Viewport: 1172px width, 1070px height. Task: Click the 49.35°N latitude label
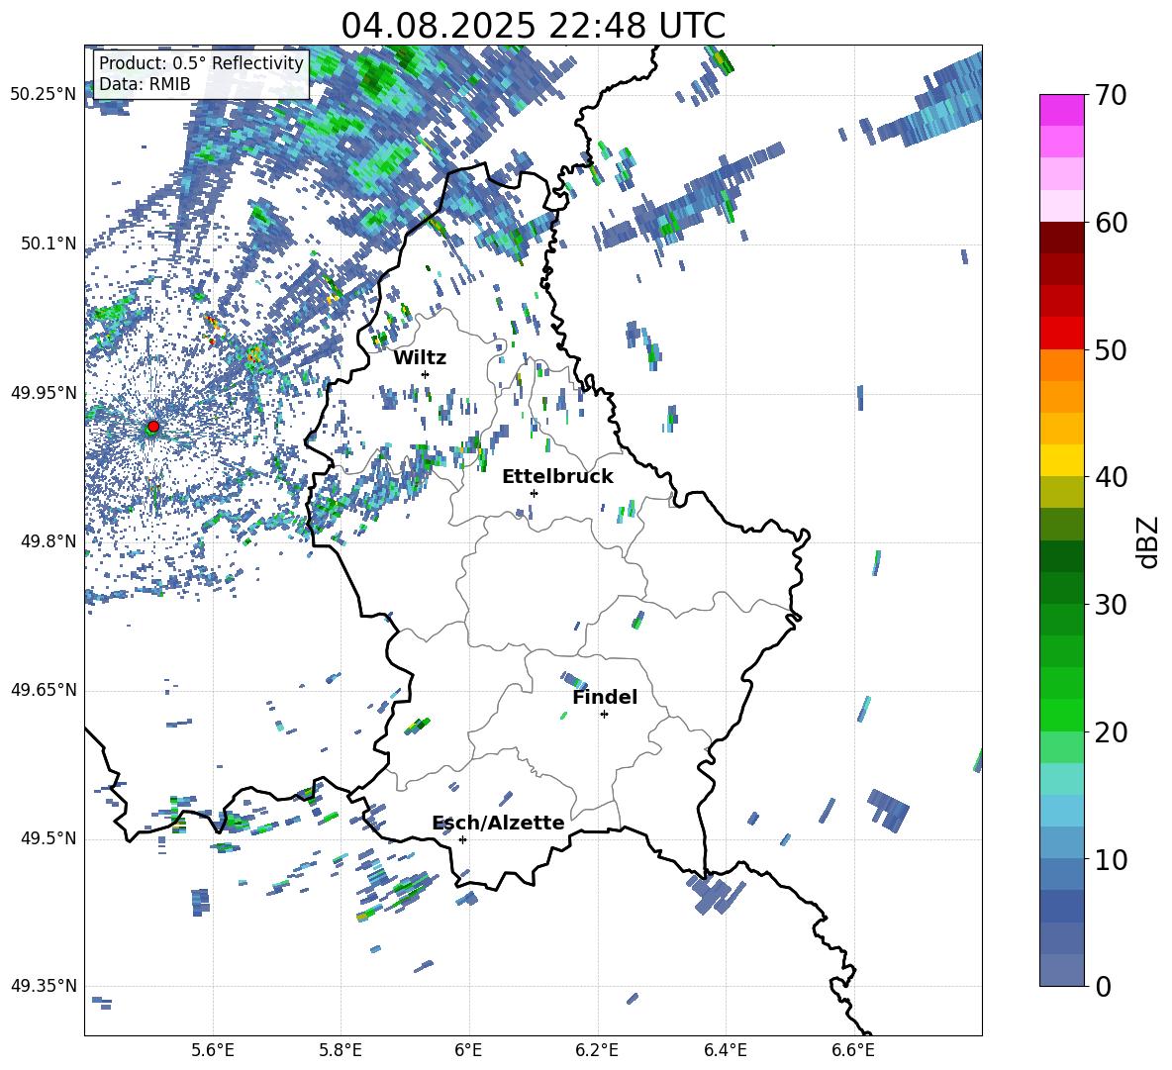tap(44, 986)
